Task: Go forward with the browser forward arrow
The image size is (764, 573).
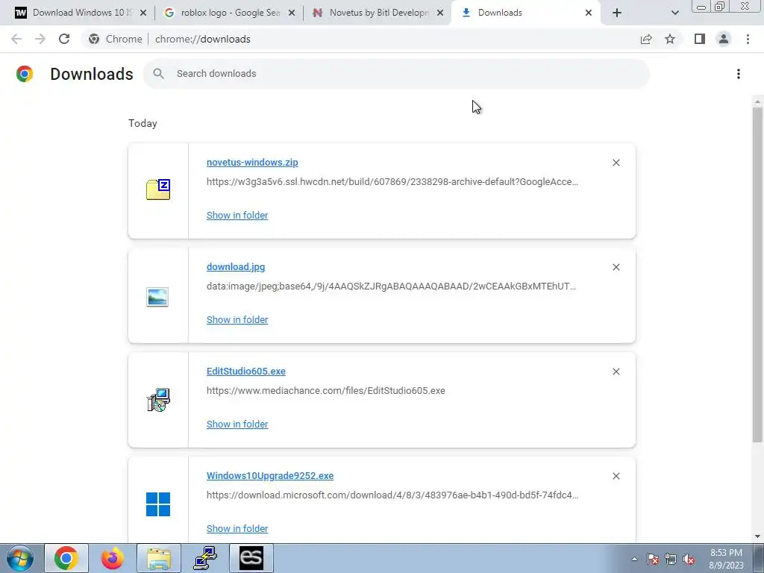Action: tap(40, 39)
